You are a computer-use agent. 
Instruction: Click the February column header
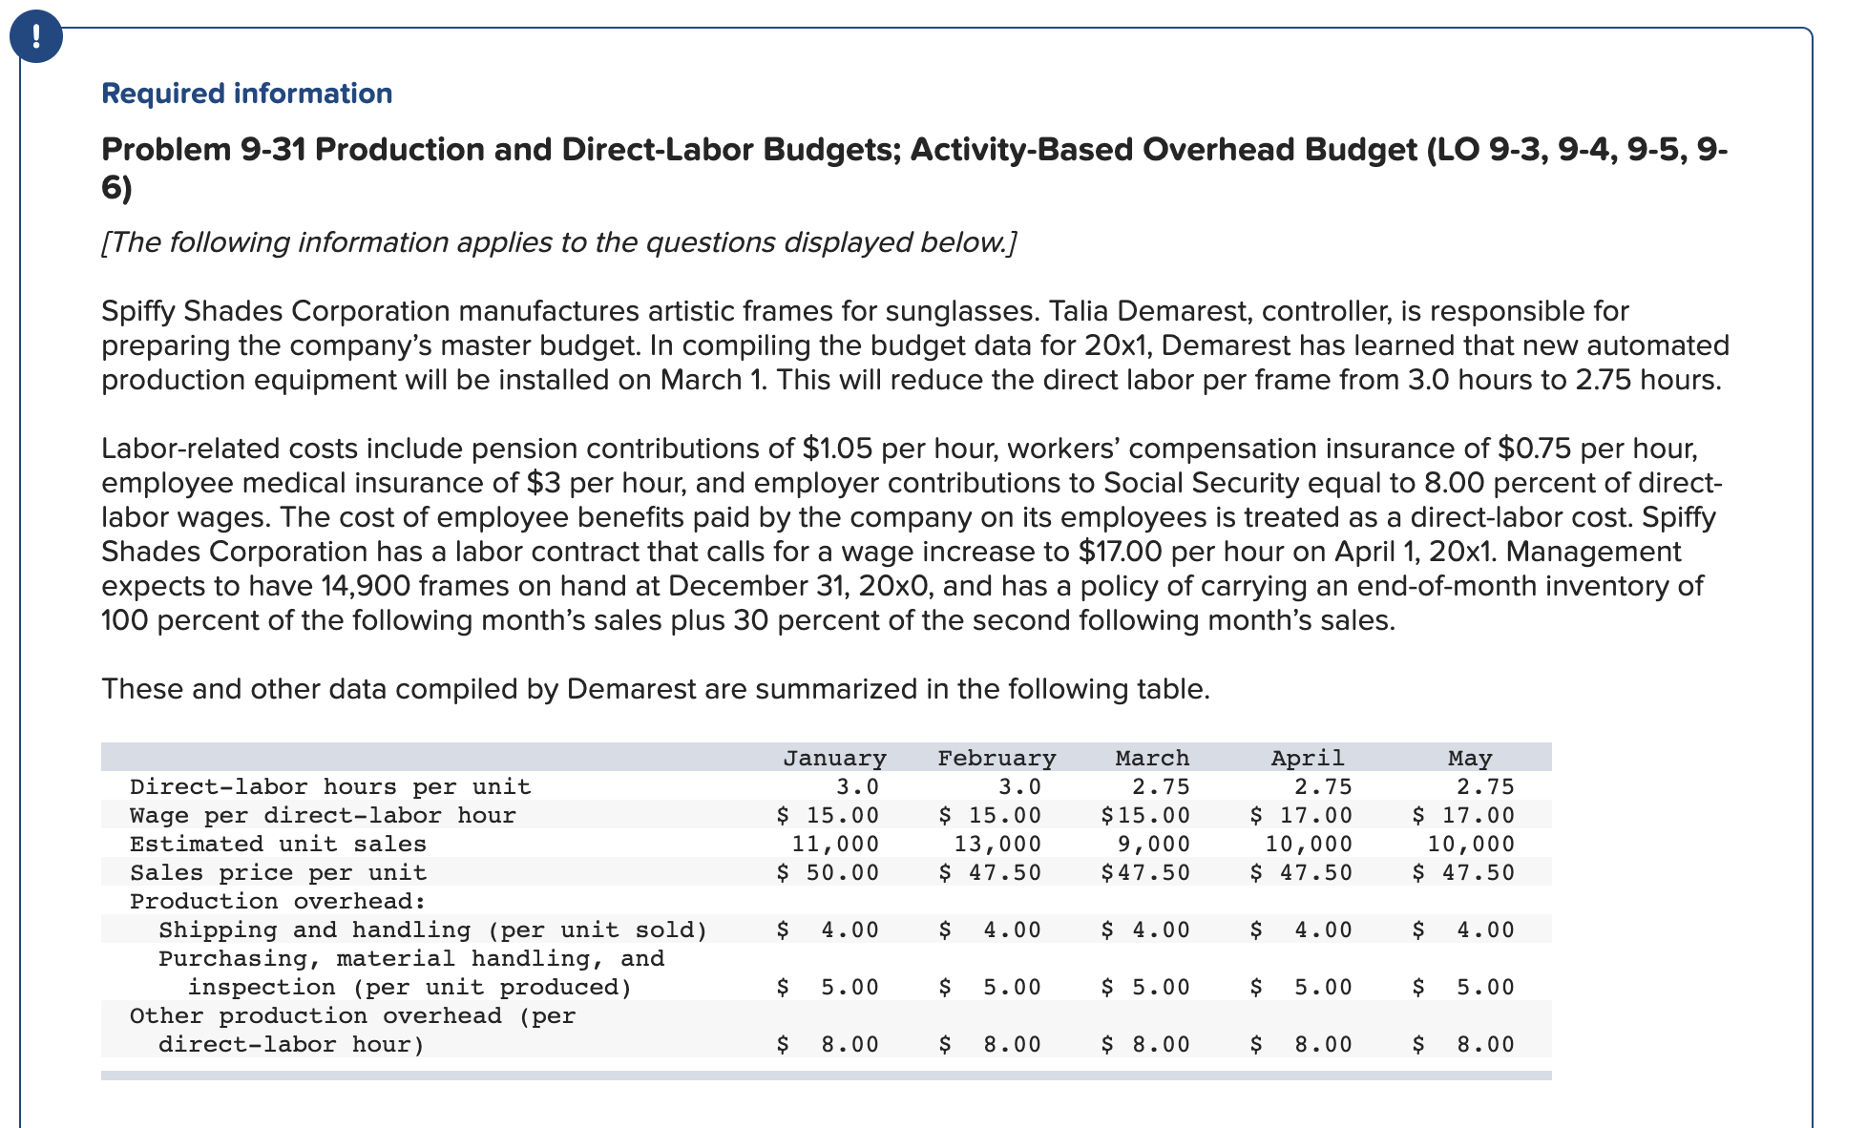pyautogui.click(x=996, y=758)
